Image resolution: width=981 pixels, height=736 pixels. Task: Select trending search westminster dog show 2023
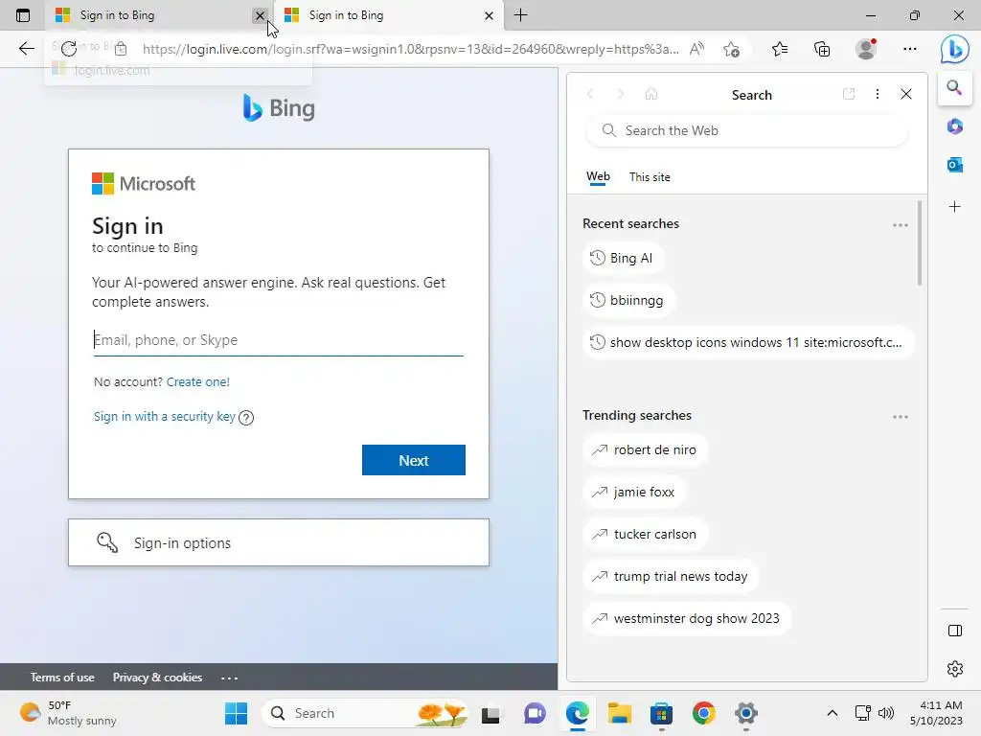point(686,618)
